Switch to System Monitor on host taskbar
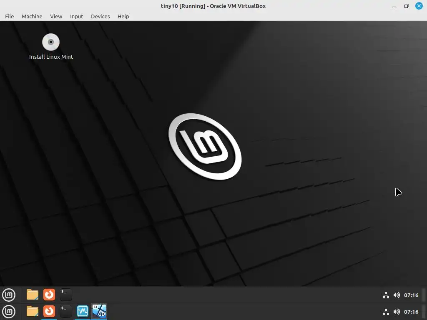Screen dimensions: 427x320 [x=82, y=311]
